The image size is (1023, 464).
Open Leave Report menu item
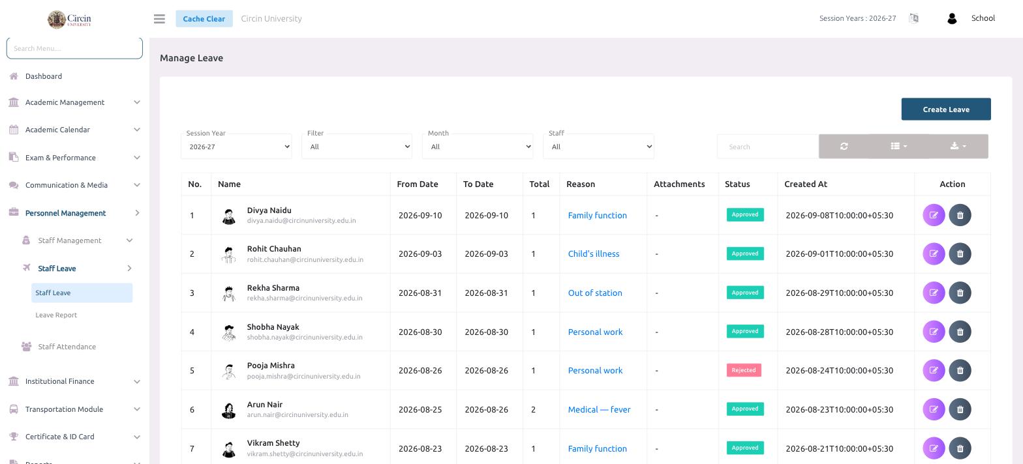pos(56,315)
